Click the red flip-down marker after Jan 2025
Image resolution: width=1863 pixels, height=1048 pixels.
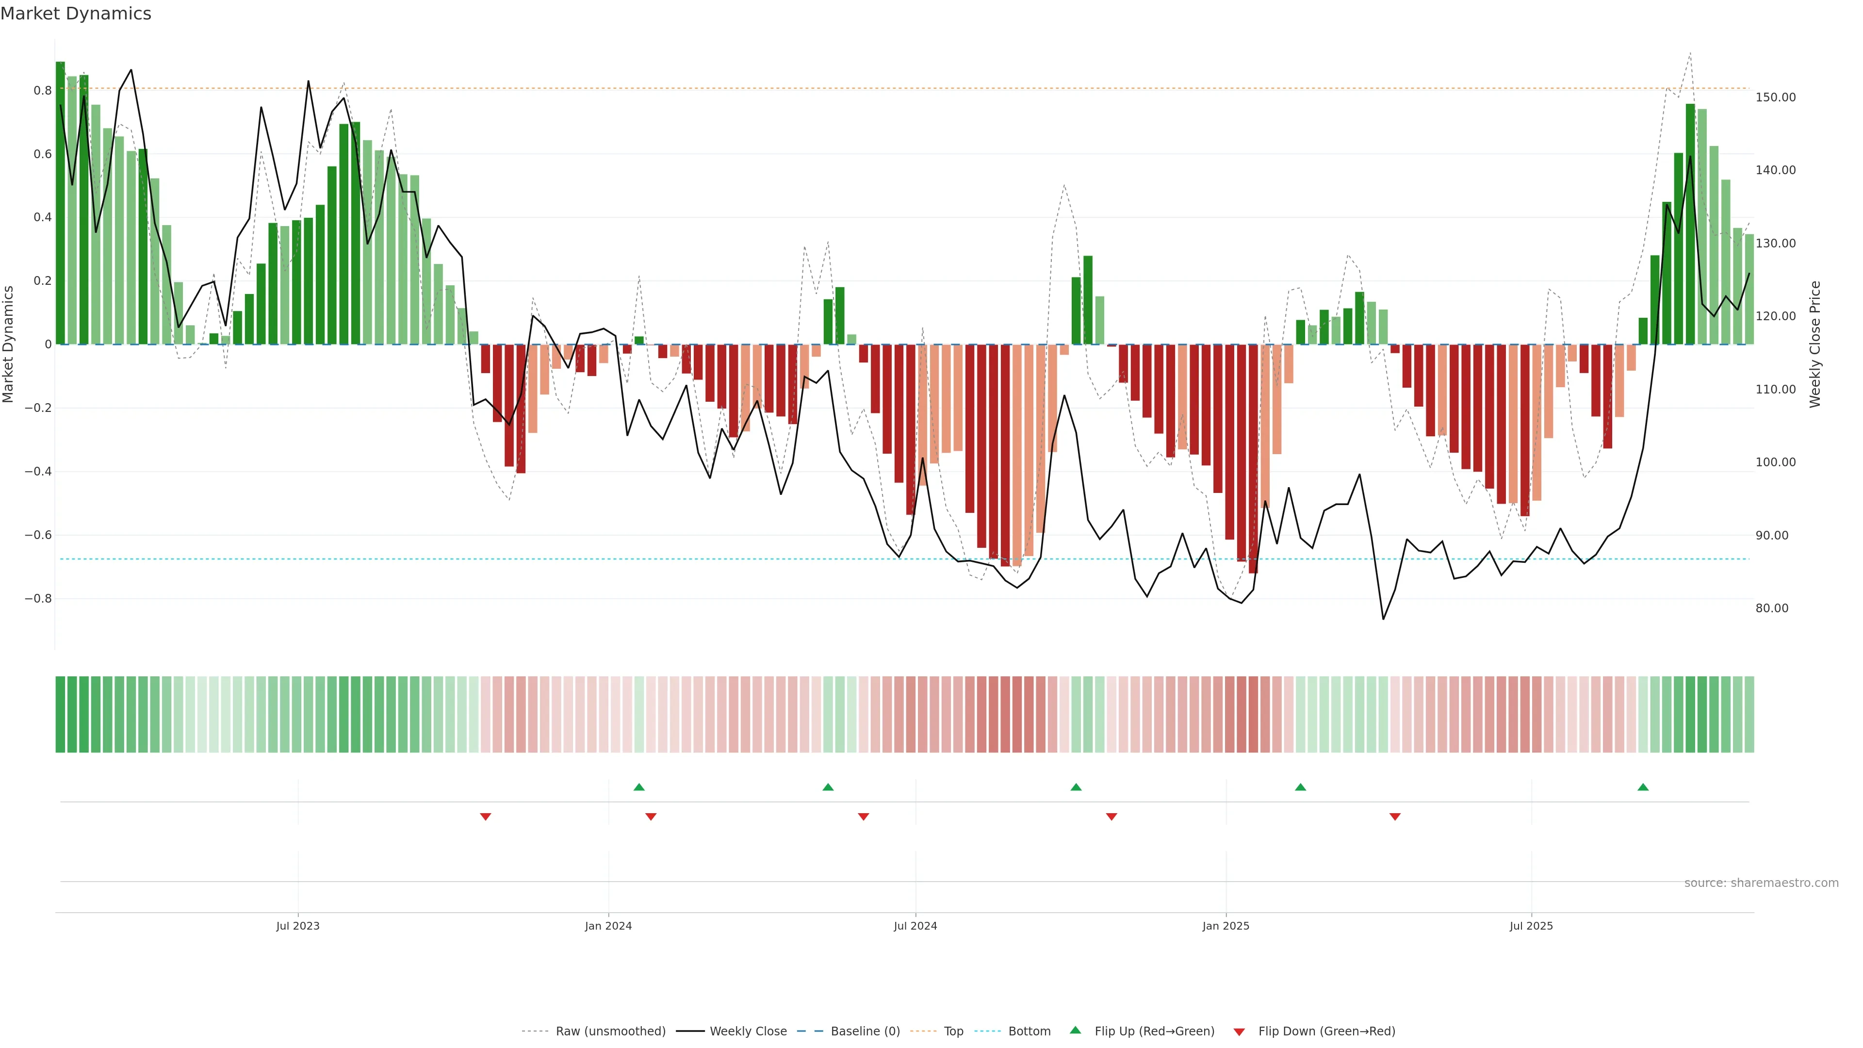(x=1395, y=817)
